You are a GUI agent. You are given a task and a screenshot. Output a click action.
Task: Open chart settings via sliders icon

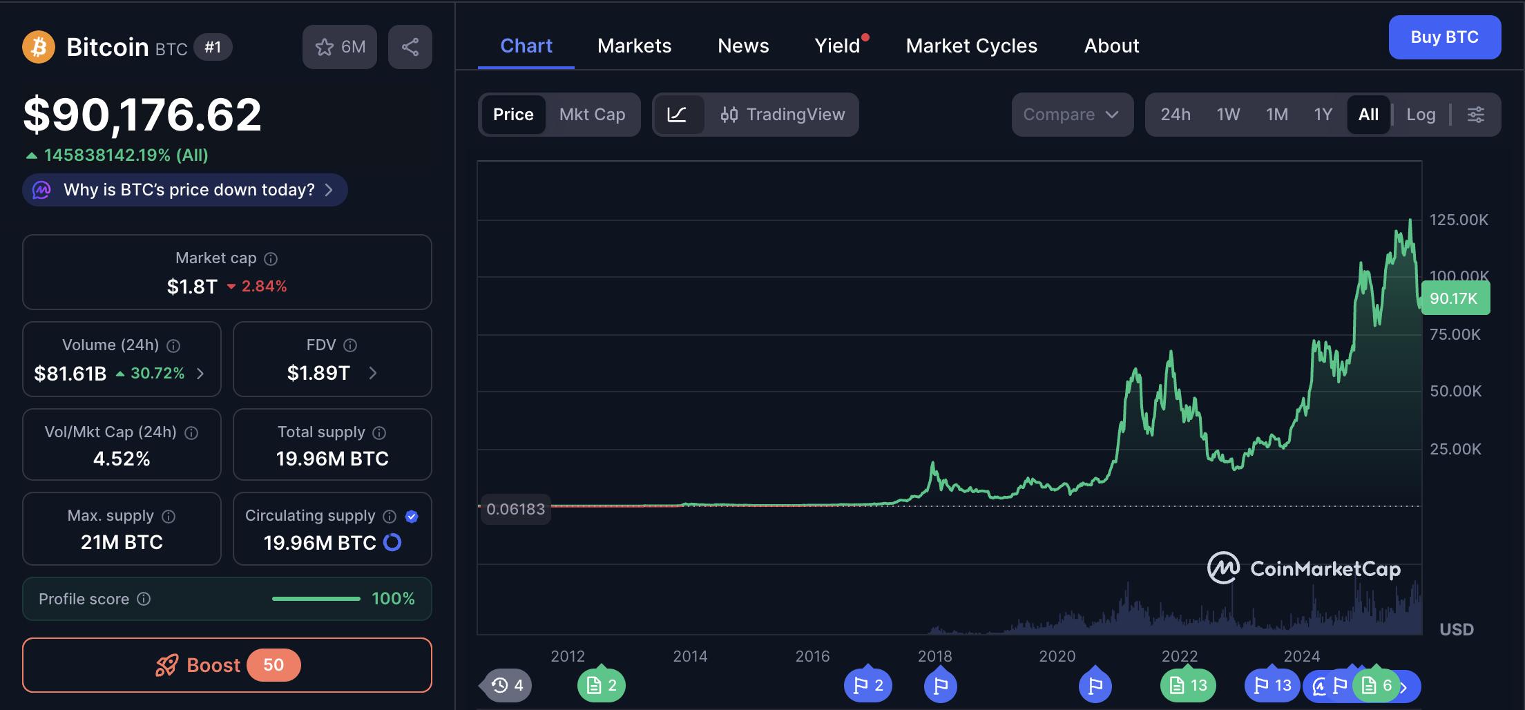[1476, 115]
